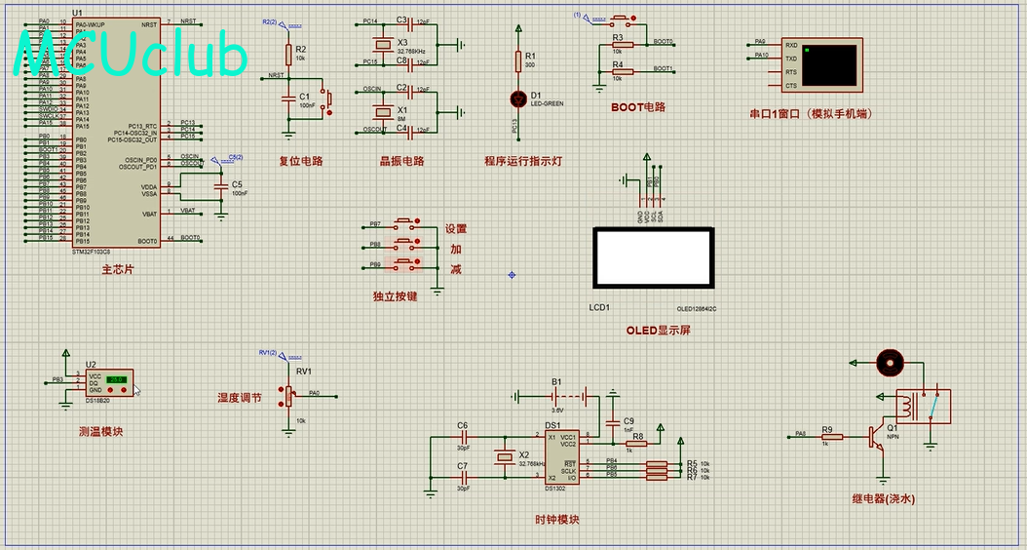Click RV1 potentiometer lower red adjust dot

(x=281, y=402)
